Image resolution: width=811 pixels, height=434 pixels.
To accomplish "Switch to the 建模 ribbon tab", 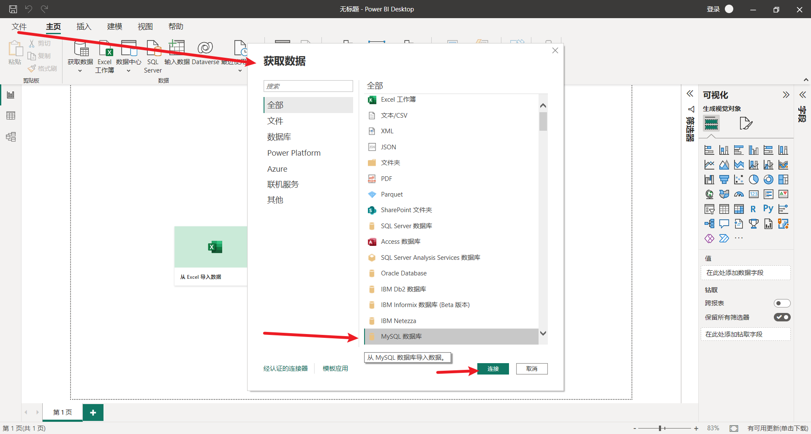I will point(114,27).
